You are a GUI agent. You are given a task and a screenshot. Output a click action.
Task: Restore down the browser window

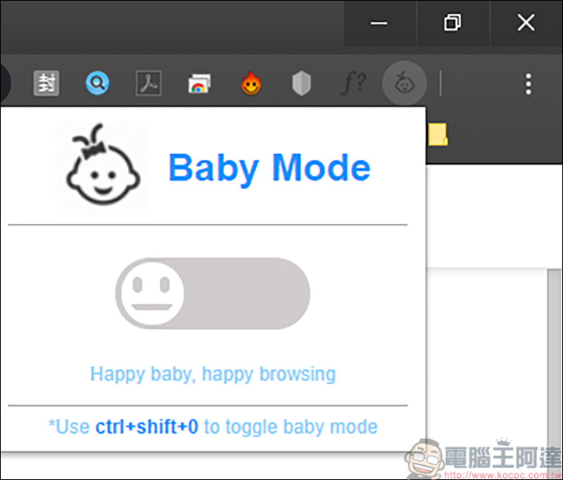453,23
